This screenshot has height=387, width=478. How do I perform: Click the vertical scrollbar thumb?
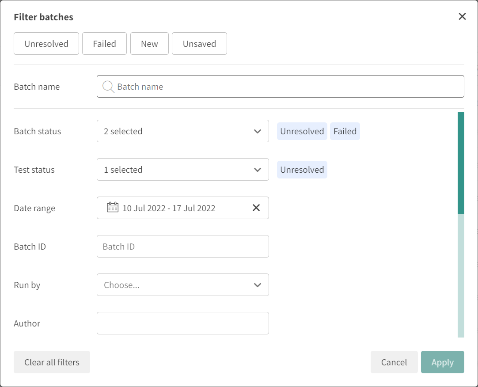click(x=461, y=163)
